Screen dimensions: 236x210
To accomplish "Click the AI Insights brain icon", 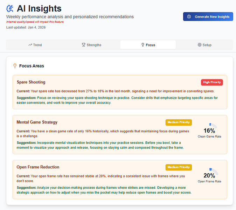I will click(10, 8).
